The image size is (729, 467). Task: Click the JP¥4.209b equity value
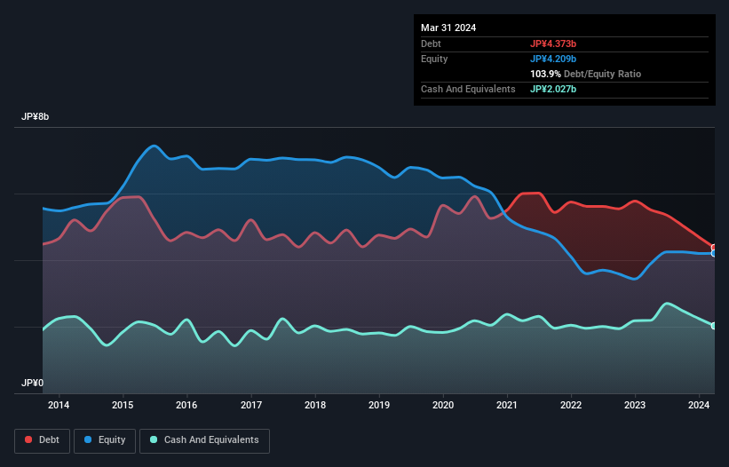[x=553, y=59]
